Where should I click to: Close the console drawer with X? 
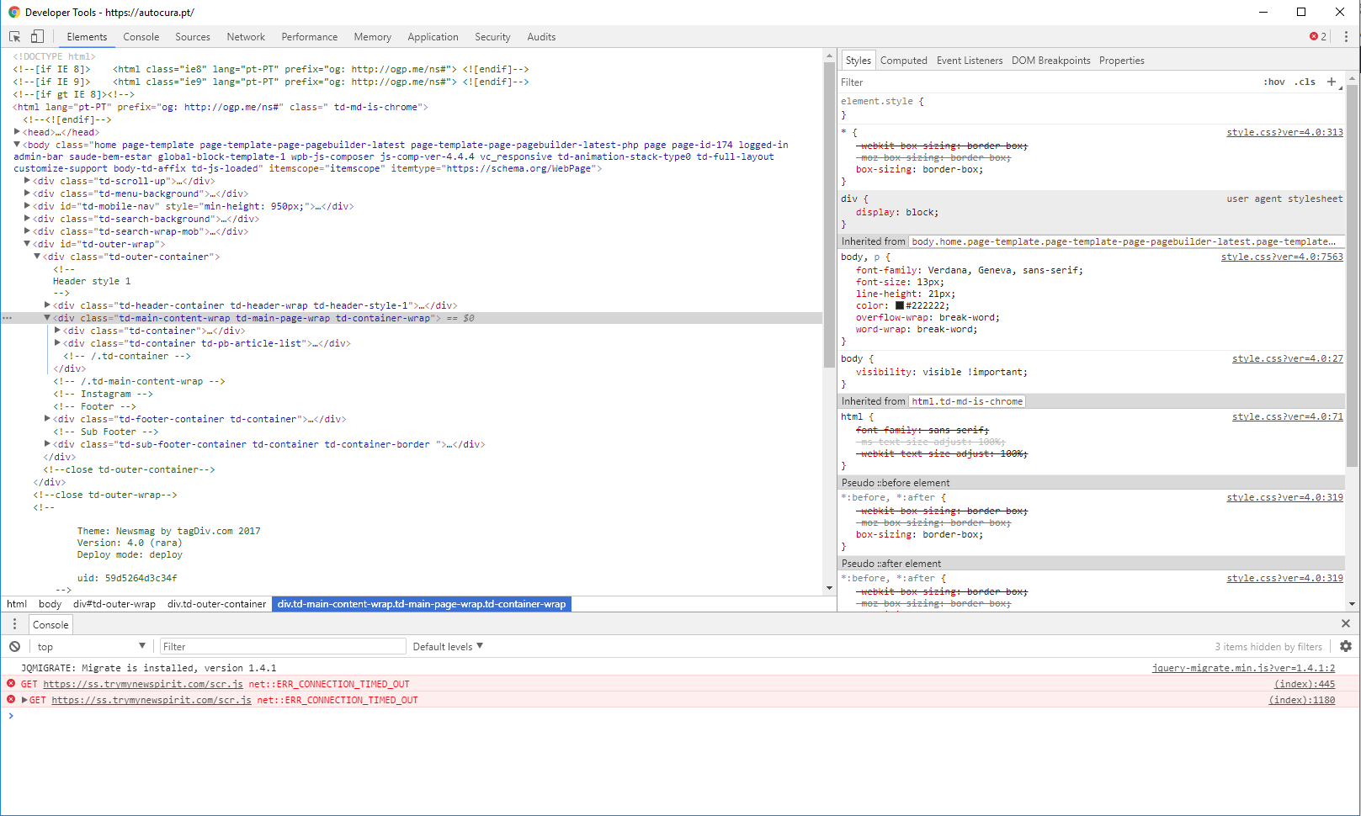[x=1346, y=623]
